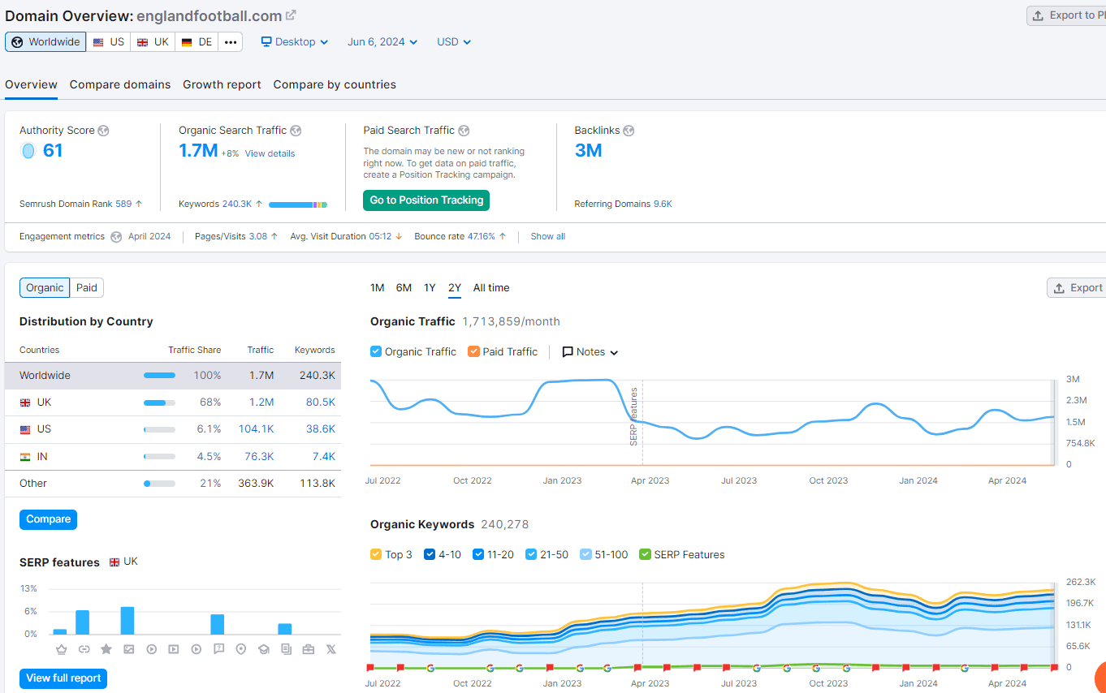Screen dimensions: 1106x693
Task: Click the Export button above the traffic chart
Action: pos(1078,288)
